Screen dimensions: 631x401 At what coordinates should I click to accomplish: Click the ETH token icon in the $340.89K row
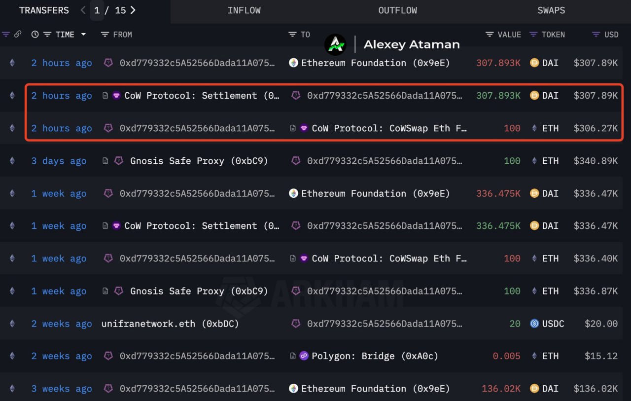tap(534, 161)
